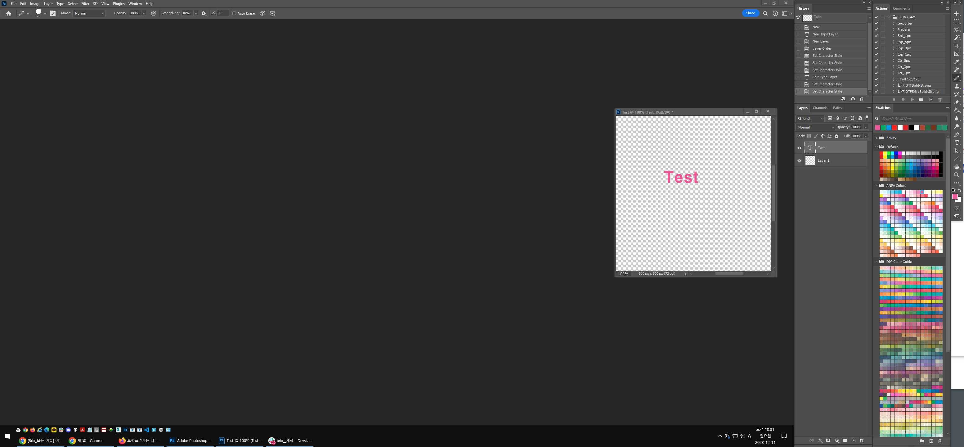964x447 pixels.
Task: Hide the Test type layer
Action: click(799, 147)
